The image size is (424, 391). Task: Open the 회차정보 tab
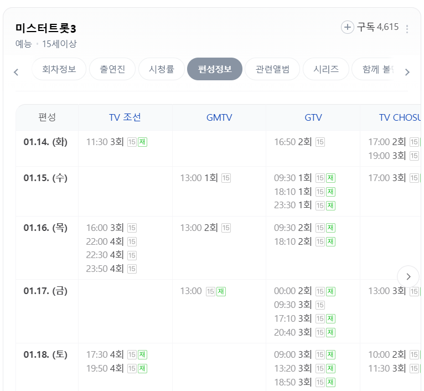(x=59, y=69)
